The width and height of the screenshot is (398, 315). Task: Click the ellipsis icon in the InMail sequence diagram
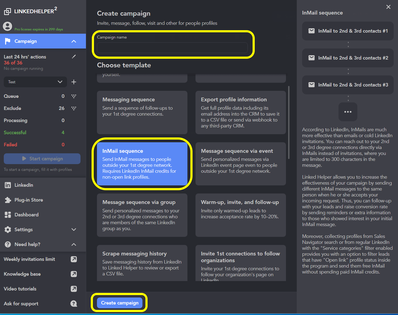(348, 112)
